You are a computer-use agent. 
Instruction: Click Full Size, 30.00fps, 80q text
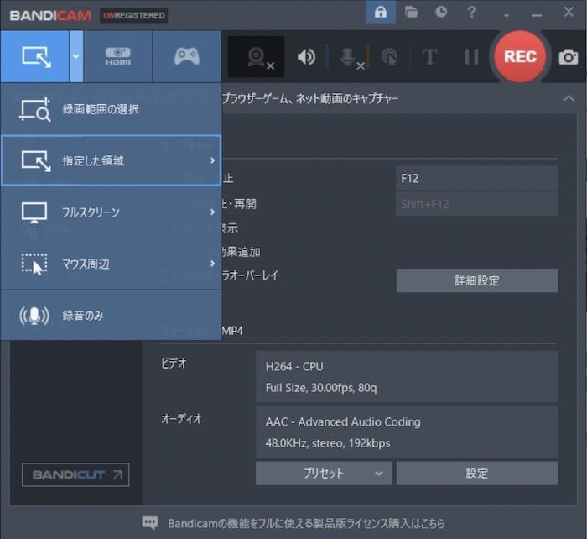tap(321, 388)
